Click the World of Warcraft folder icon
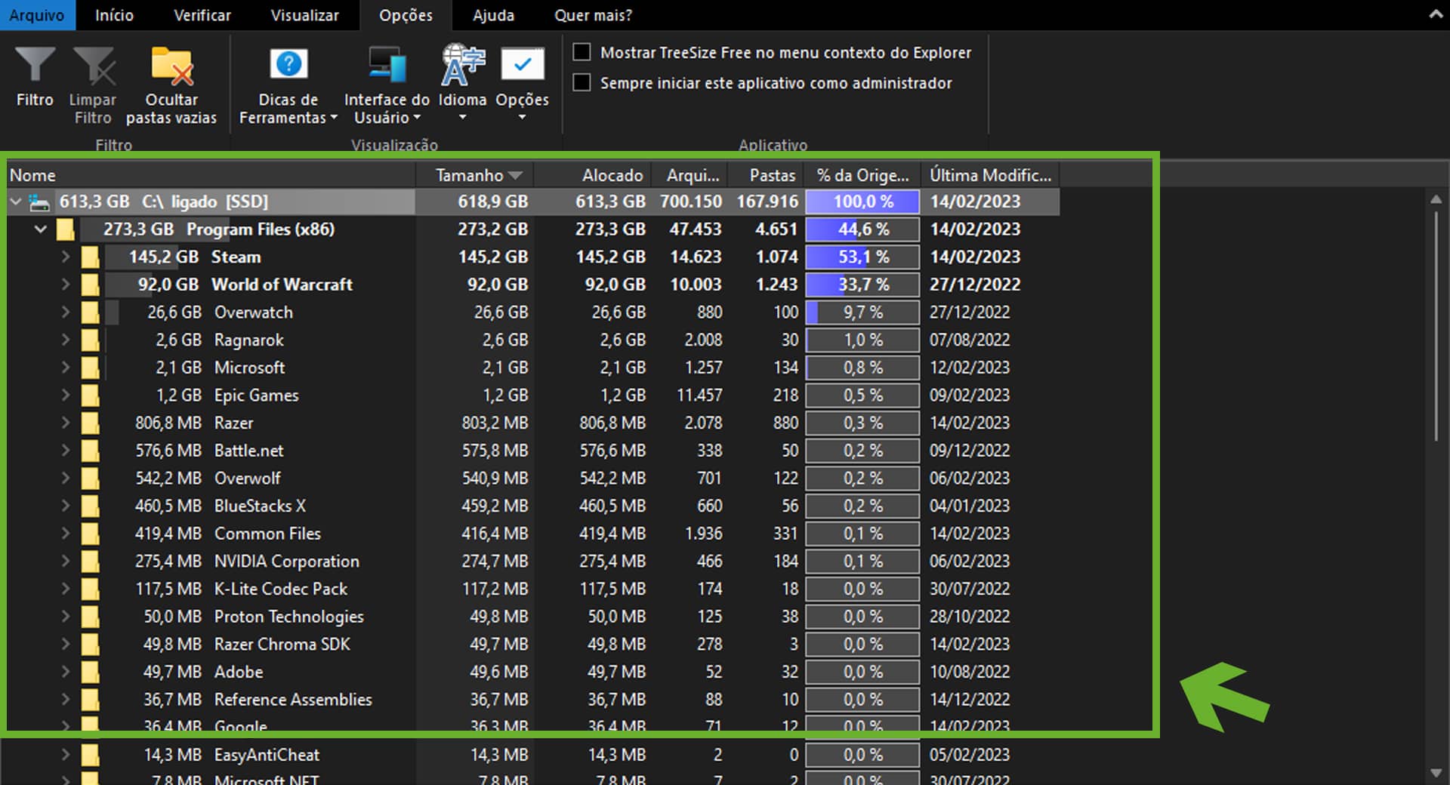Viewport: 1450px width, 785px height. (91, 285)
